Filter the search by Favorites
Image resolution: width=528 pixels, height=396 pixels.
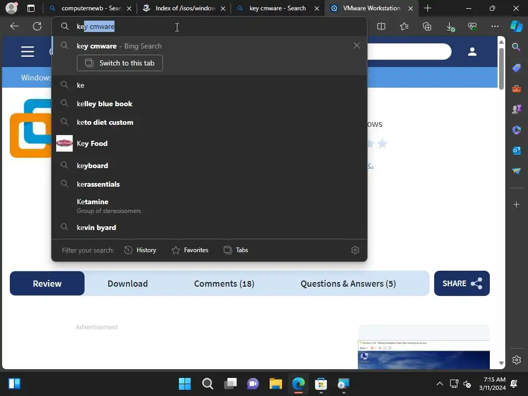click(190, 250)
